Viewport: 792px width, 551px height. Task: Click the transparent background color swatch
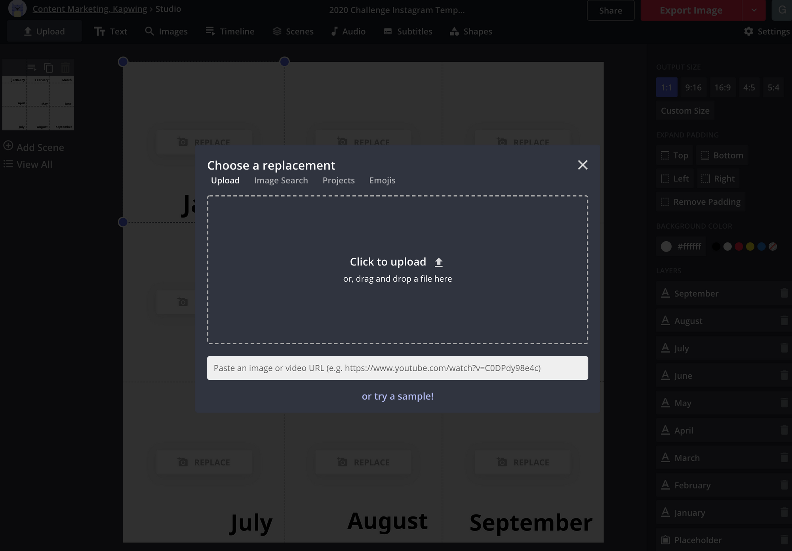point(773,246)
